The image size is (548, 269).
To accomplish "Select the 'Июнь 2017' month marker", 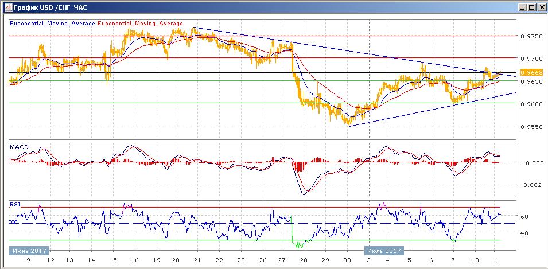I will [29, 250].
